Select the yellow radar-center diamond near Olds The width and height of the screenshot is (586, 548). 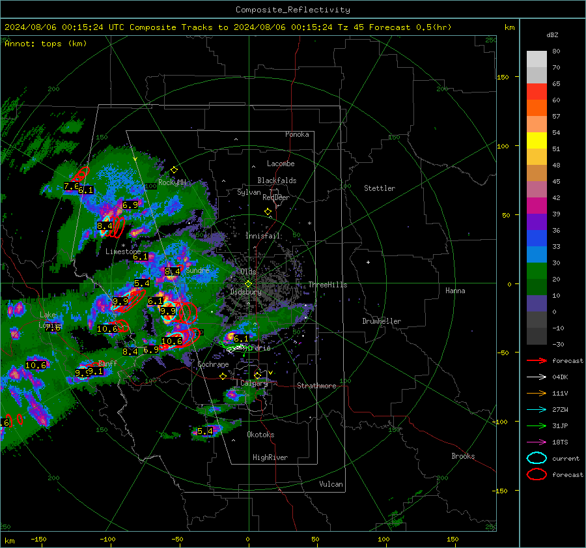248,284
